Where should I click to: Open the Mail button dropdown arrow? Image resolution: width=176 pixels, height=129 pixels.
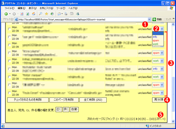[62, 14]
